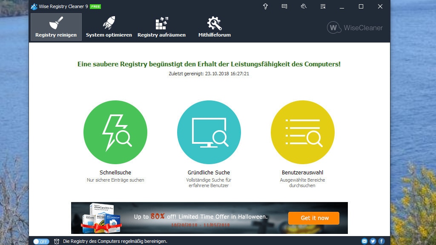Open the Twitter icon in status bar
Image resolution: width=436 pixels, height=245 pixels.
click(373, 241)
